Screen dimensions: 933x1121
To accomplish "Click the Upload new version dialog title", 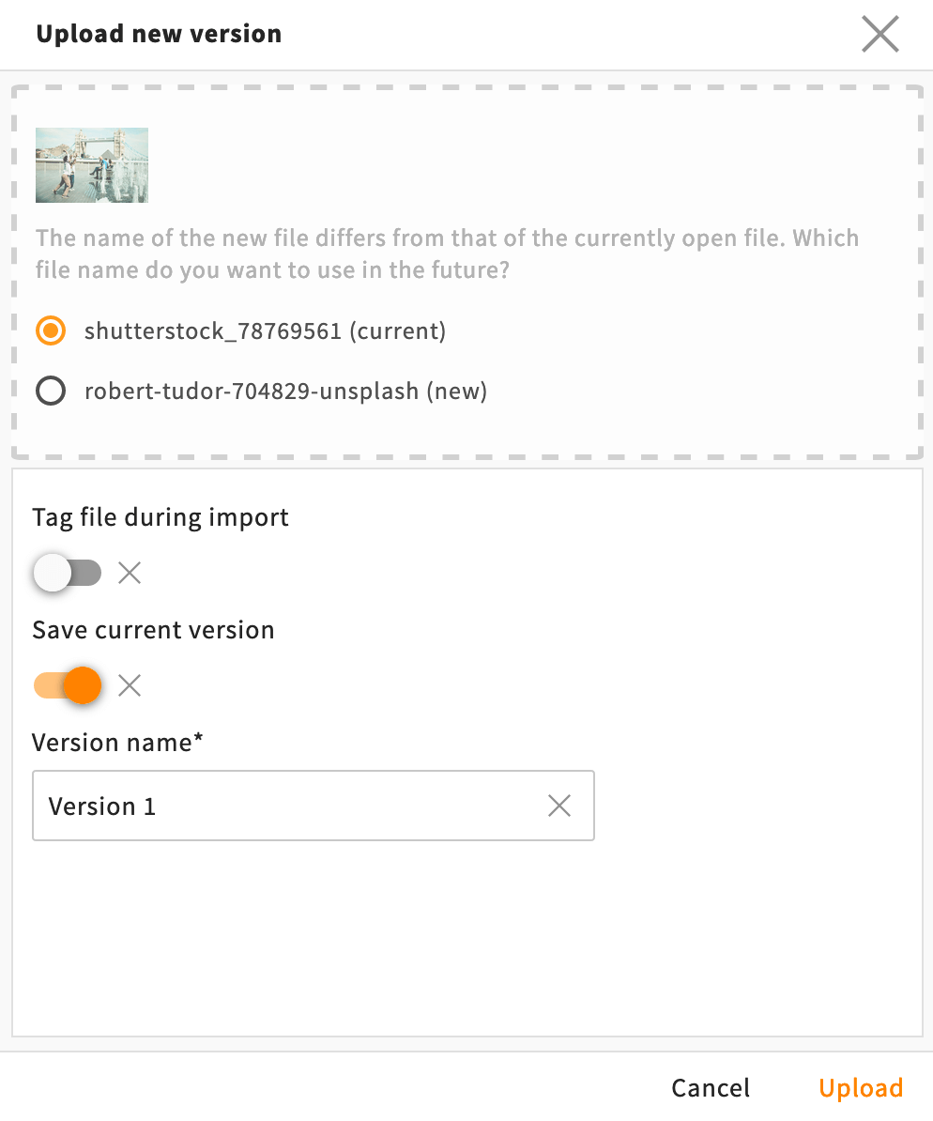I will click(159, 34).
